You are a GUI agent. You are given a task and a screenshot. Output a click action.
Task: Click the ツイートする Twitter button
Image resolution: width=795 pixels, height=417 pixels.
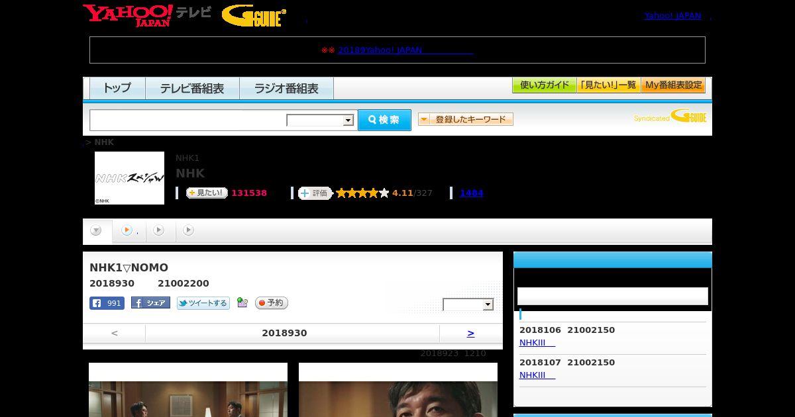click(203, 303)
